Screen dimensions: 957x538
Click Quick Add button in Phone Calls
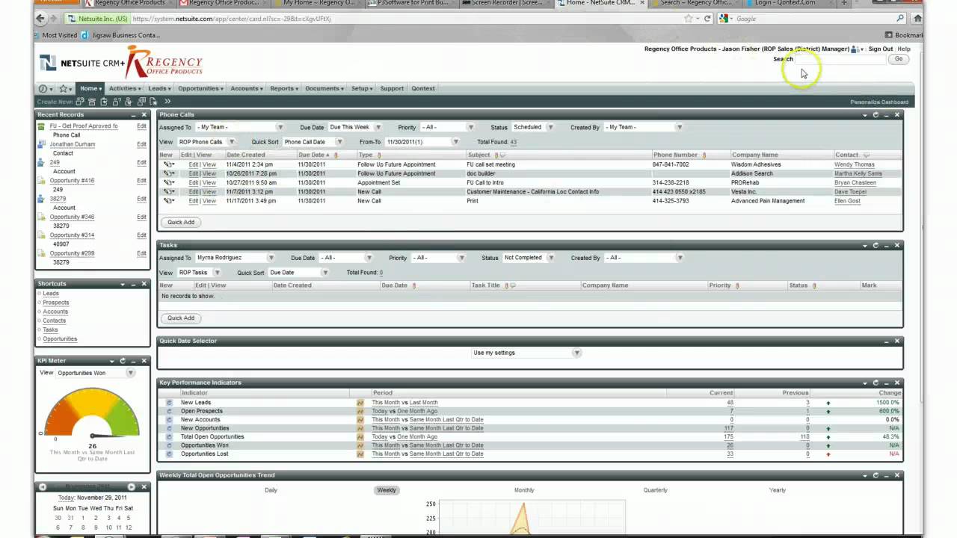(x=181, y=222)
